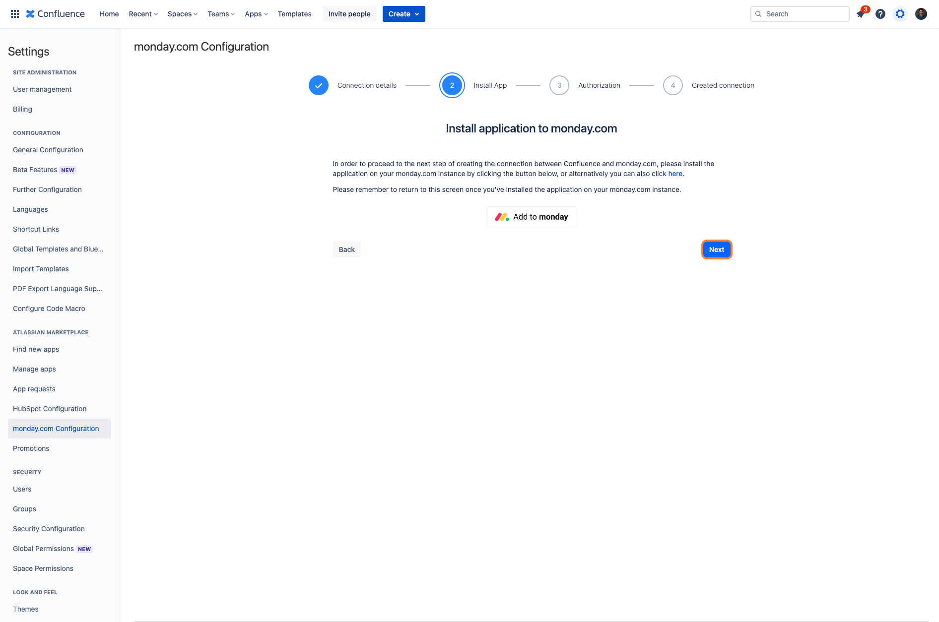Open Billing in sidebar
This screenshot has height=622, width=939.
click(x=60, y=109)
